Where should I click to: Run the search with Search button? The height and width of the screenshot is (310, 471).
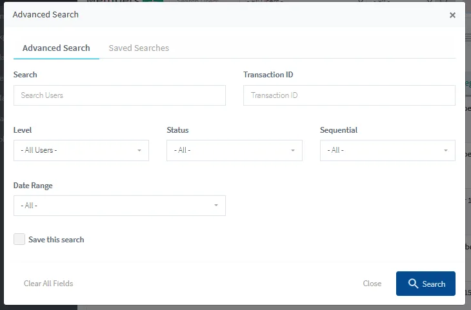[426, 284]
